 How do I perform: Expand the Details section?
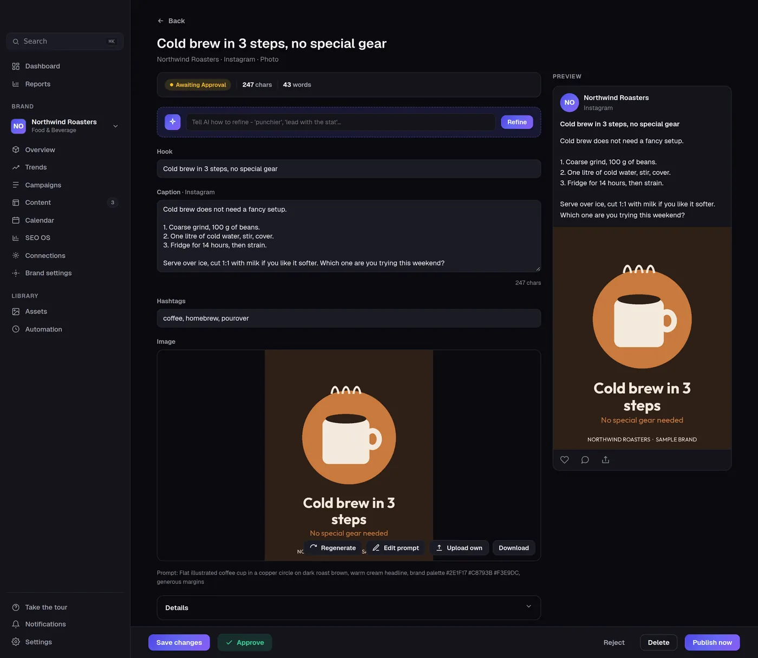tap(349, 608)
